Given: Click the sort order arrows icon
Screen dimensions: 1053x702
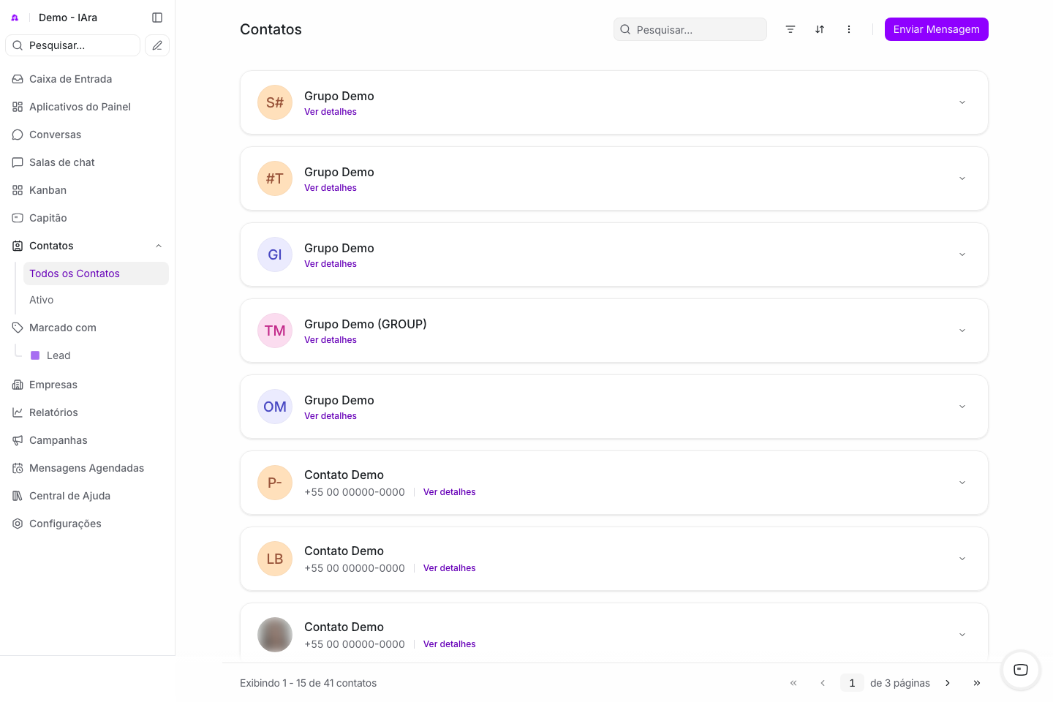Looking at the screenshot, I should [820, 29].
